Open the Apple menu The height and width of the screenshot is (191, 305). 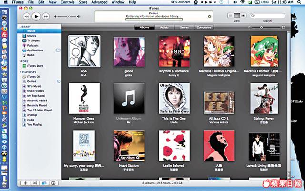click(x=6, y=2)
